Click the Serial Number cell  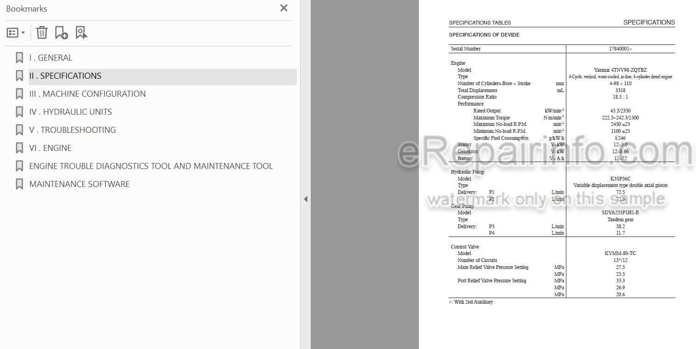tap(466, 49)
